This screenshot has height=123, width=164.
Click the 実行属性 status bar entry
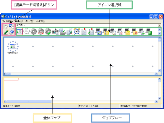coord(133,106)
